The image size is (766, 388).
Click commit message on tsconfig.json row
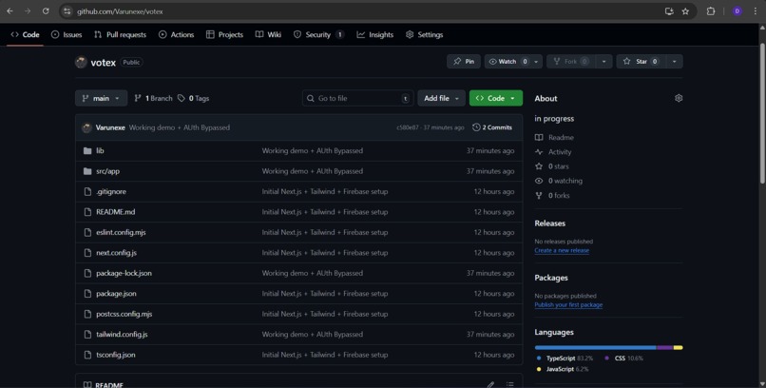[325, 355]
